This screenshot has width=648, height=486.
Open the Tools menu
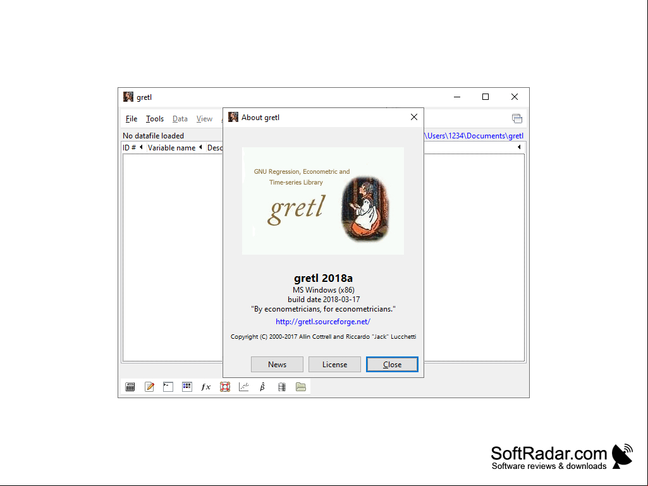pyautogui.click(x=154, y=119)
